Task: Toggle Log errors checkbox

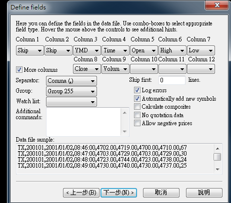Action: coord(137,90)
